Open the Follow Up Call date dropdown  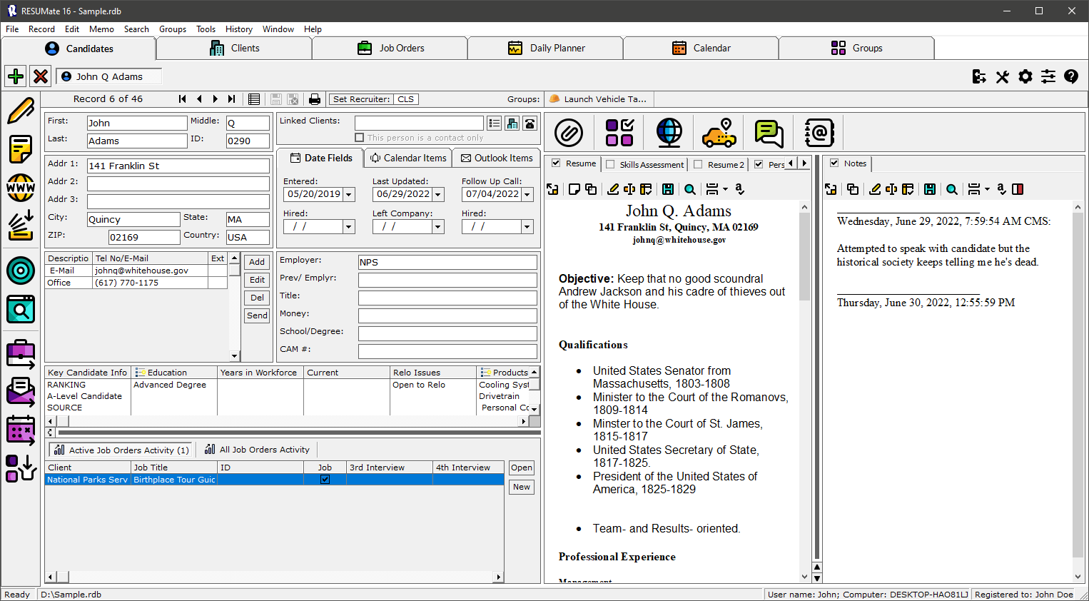pyautogui.click(x=527, y=194)
